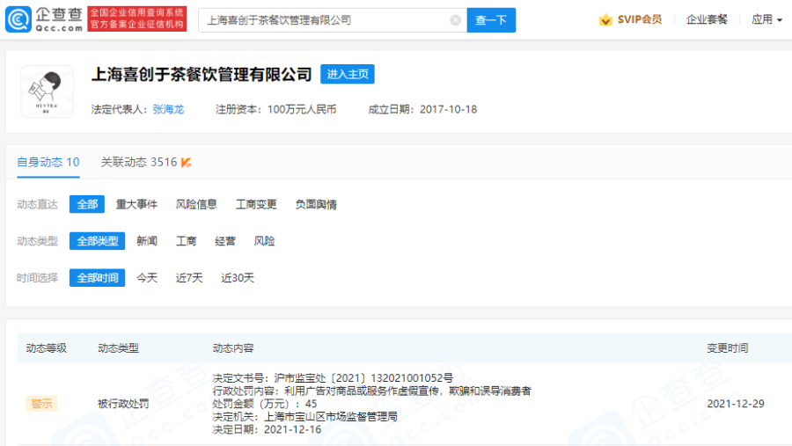Click the Qcc.com logo icon
This screenshot has width=792, height=446.
coord(18,19)
